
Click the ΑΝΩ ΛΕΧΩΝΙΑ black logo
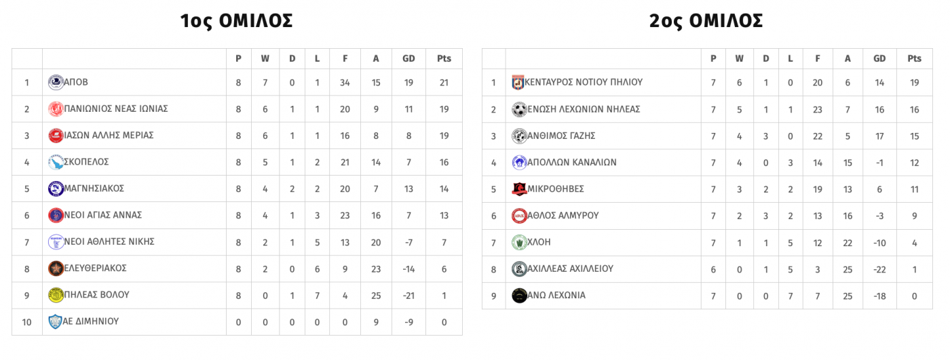519,296
